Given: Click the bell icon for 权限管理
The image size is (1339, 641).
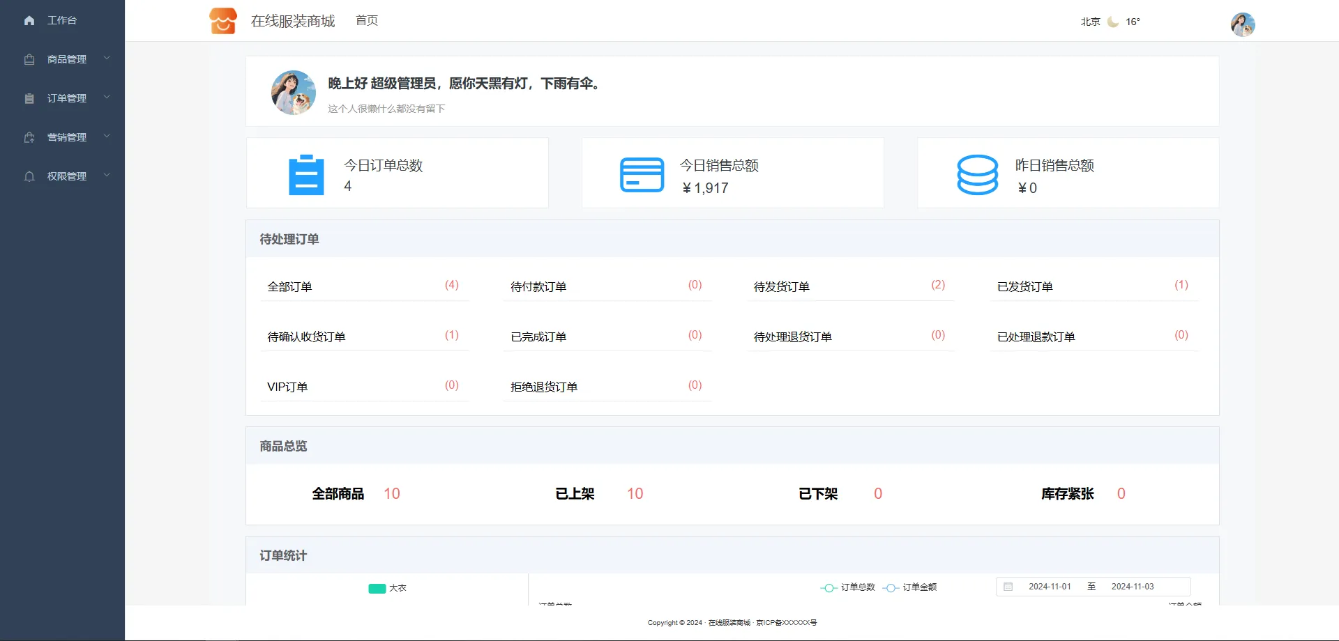Looking at the screenshot, I should tap(29, 177).
